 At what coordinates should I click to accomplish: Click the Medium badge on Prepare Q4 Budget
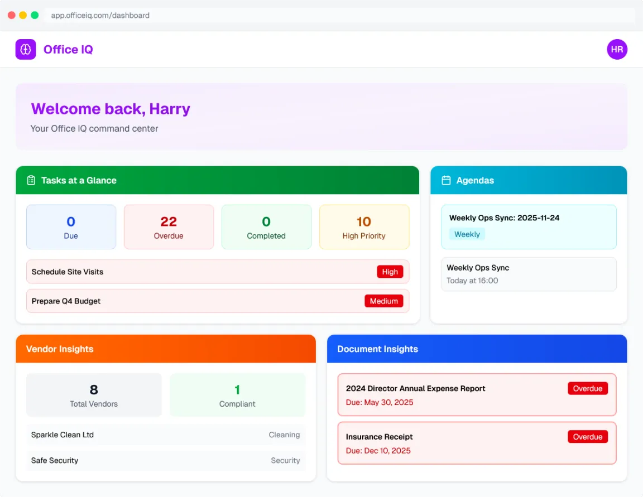coord(383,301)
